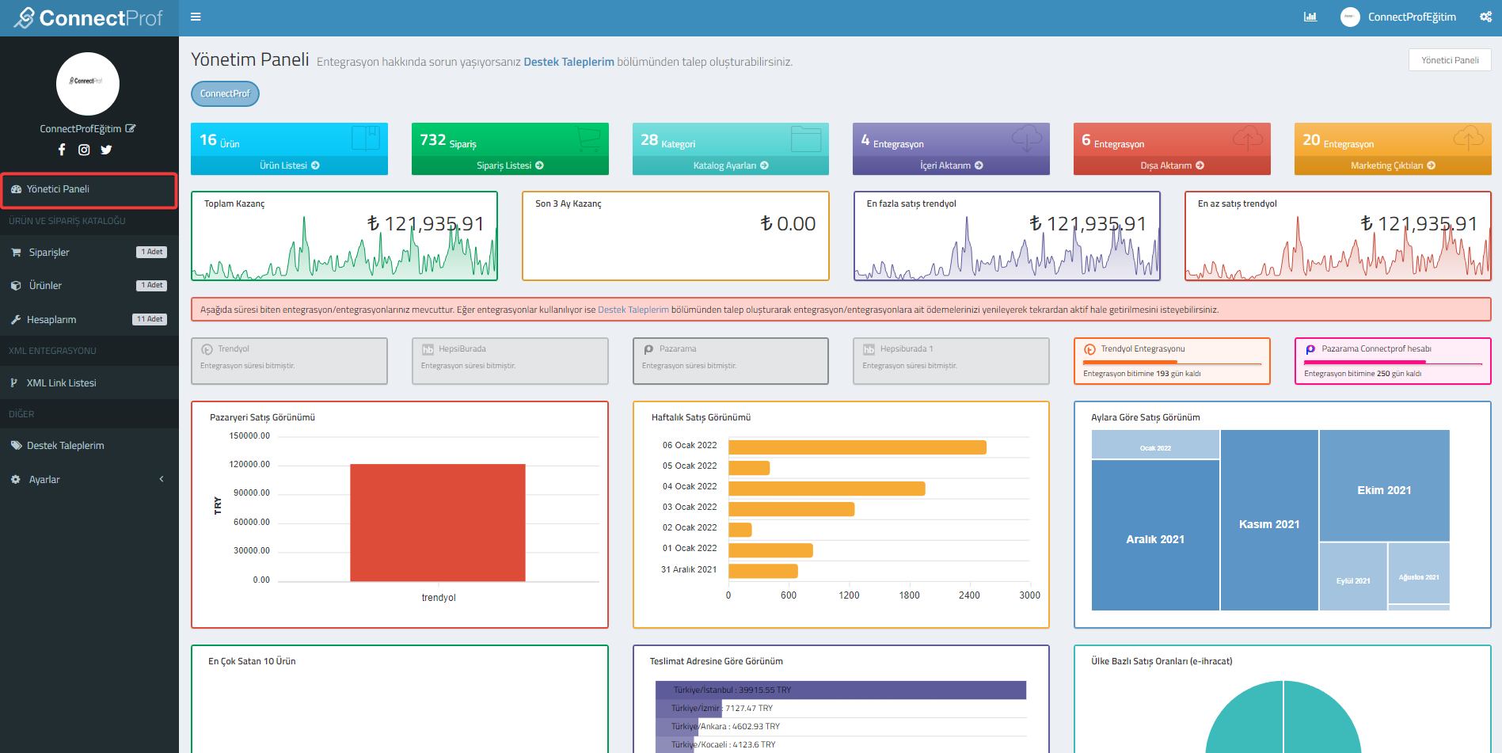Screen dimensions: 1502x753
Task: Open Siparişler in sidebar
Action: pyautogui.click(x=89, y=253)
